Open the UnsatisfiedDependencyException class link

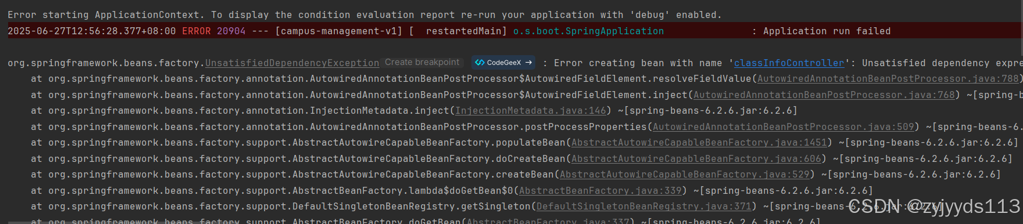tap(292, 63)
